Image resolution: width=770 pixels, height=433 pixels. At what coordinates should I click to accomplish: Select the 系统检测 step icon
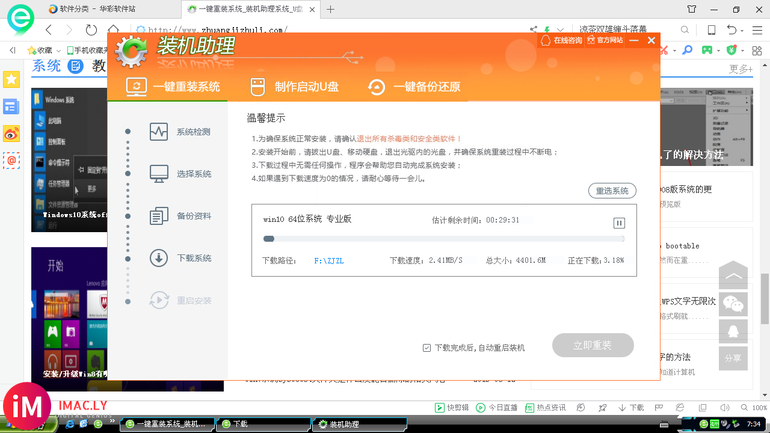(x=159, y=132)
